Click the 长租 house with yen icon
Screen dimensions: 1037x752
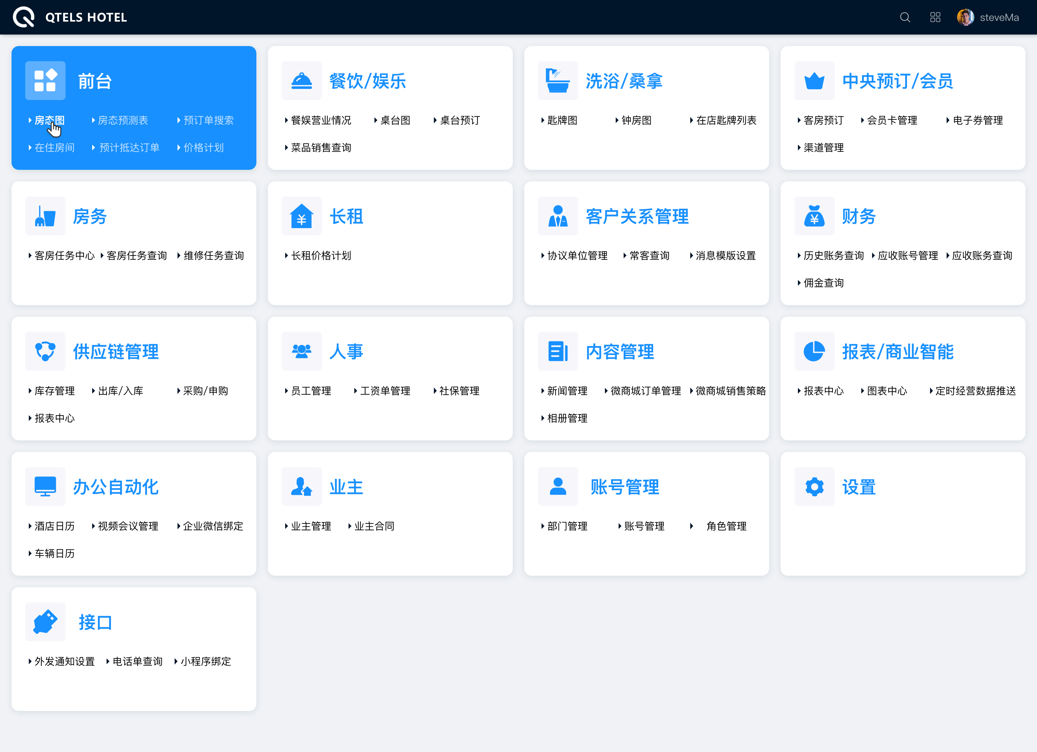coord(302,216)
